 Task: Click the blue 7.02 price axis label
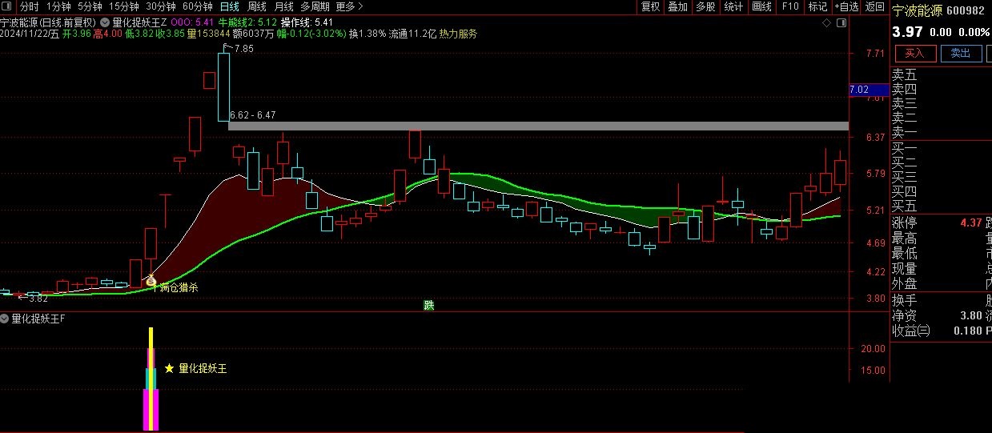(859, 90)
